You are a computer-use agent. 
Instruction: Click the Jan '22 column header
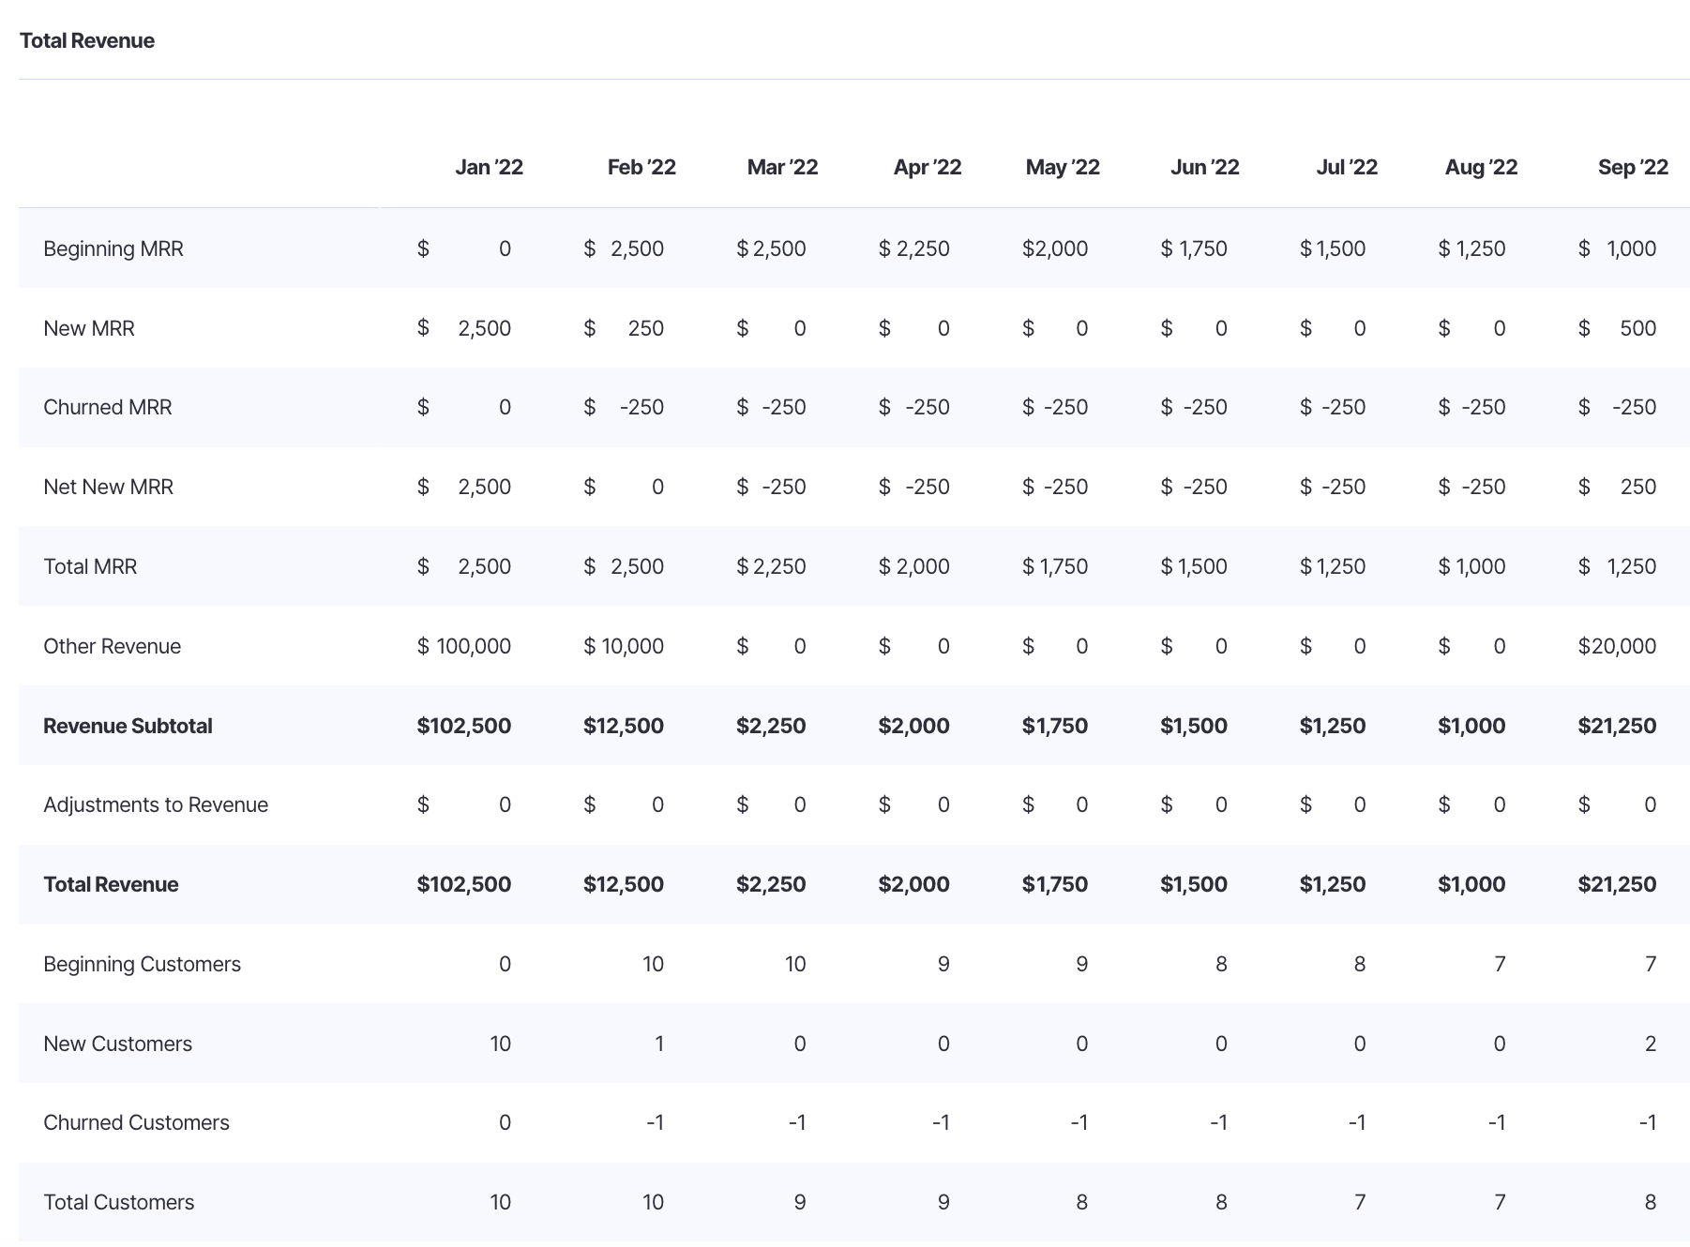coord(489,167)
